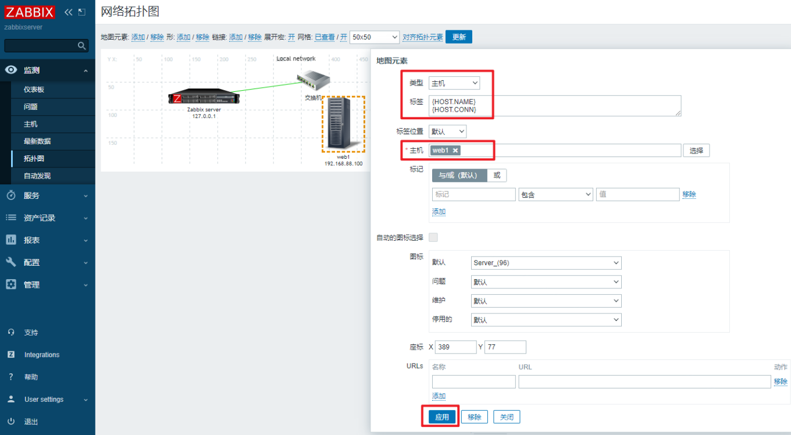Screen dimensions: 791x435
Task: Focus the Y coordinate field
Action: pos(505,347)
